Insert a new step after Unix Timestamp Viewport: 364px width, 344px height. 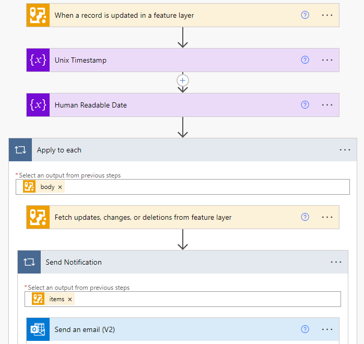(x=183, y=80)
